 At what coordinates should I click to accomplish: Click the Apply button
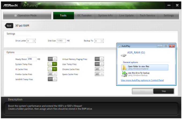[143, 91]
